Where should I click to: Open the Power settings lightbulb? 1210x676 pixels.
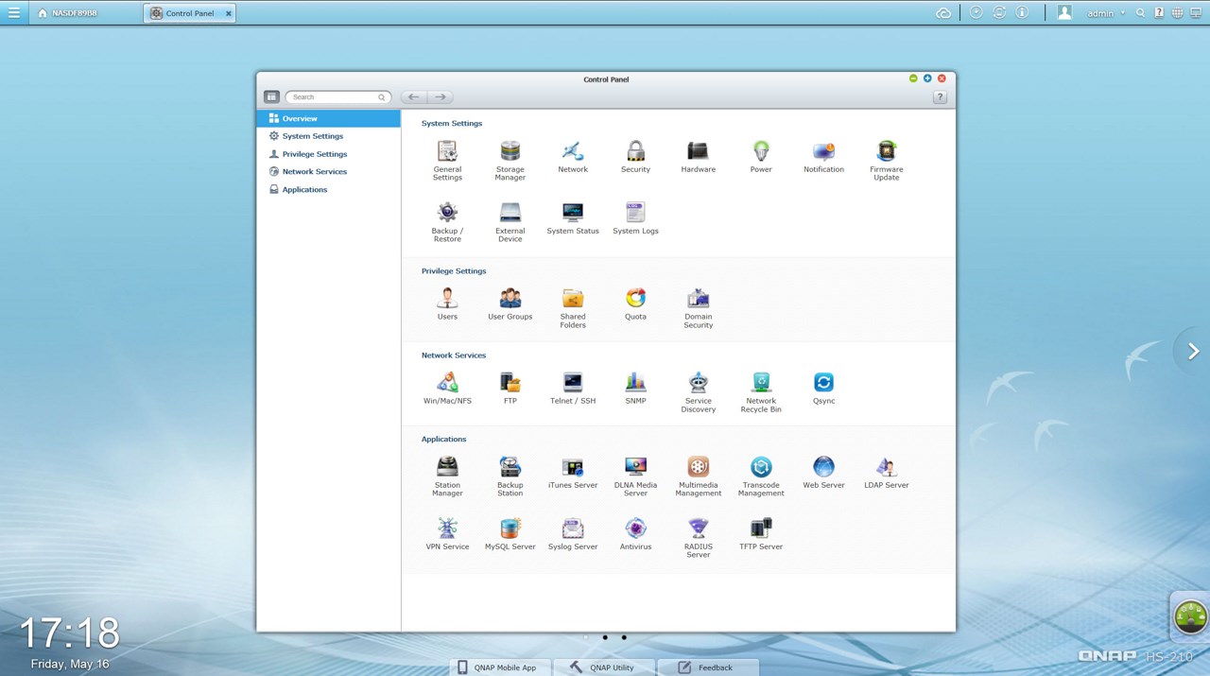pyautogui.click(x=761, y=156)
